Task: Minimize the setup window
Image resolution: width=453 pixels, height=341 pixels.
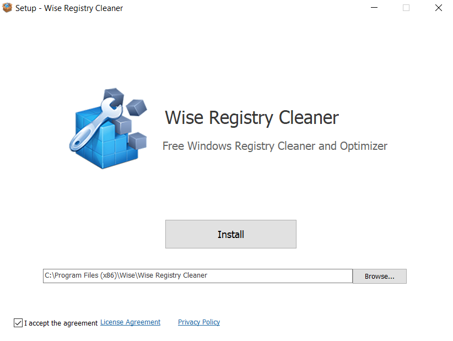Action: pos(374,8)
